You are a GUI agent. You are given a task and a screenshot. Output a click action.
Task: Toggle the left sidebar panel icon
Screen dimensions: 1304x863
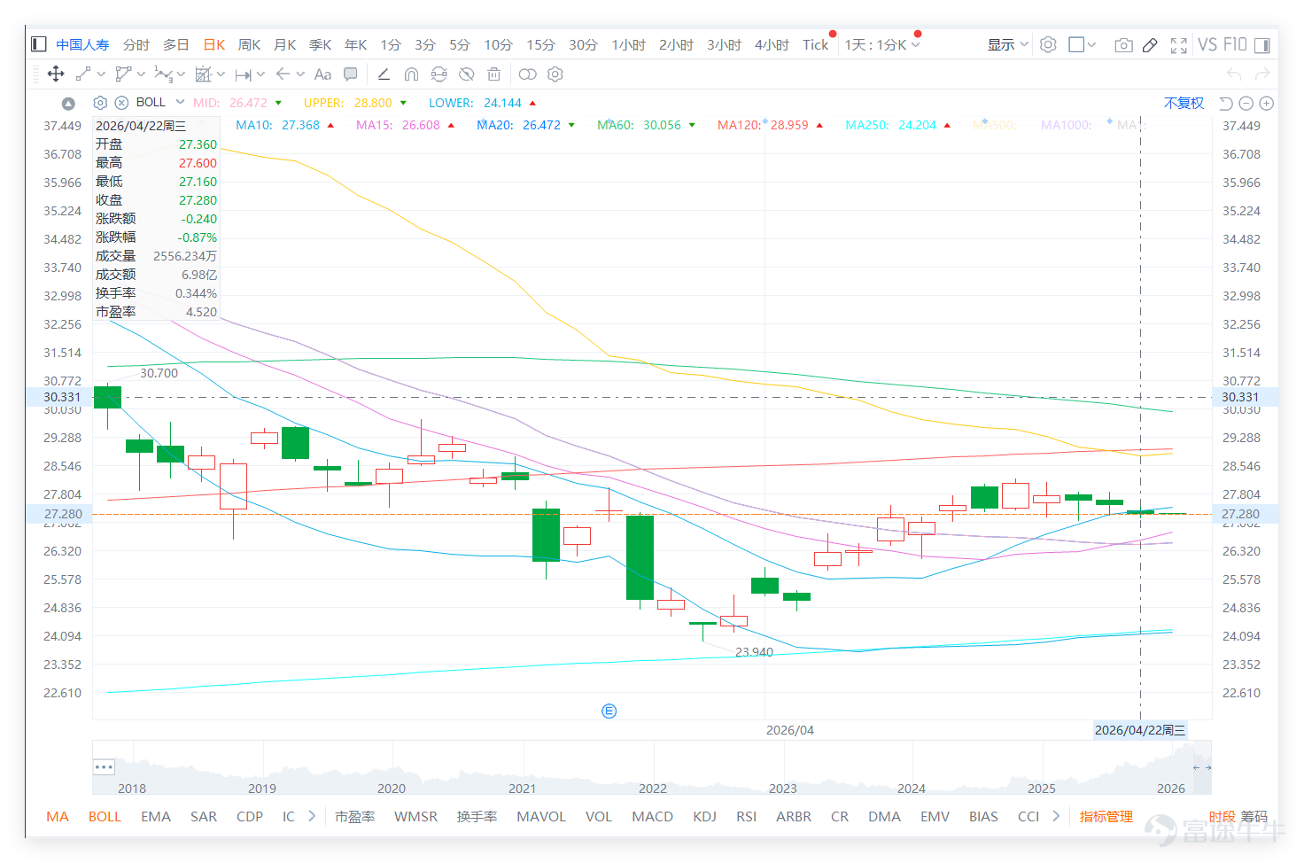(x=38, y=44)
